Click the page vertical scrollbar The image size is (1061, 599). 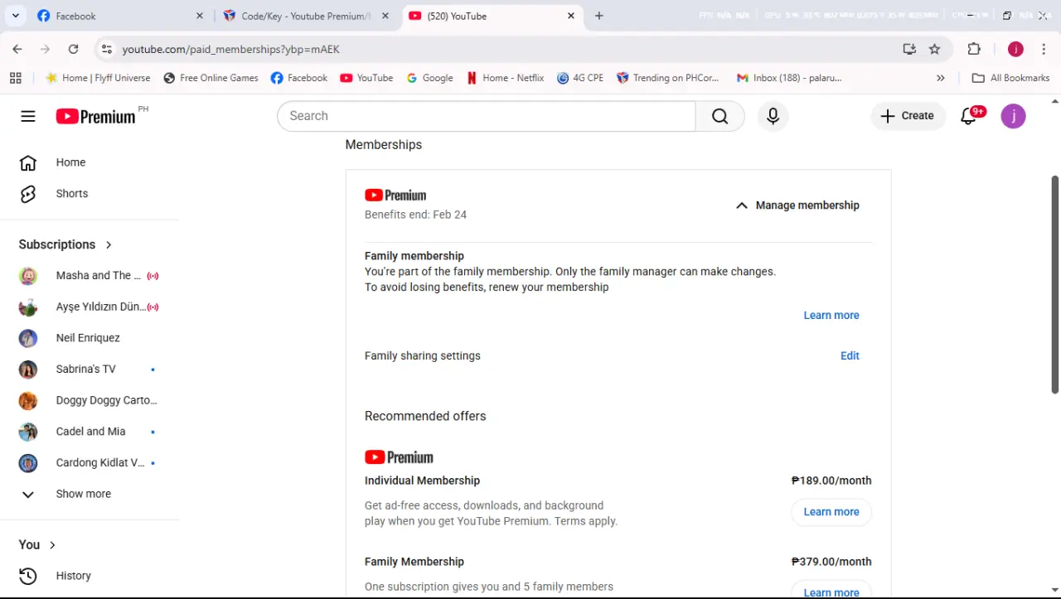pyautogui.click(x=1054, y=284)
